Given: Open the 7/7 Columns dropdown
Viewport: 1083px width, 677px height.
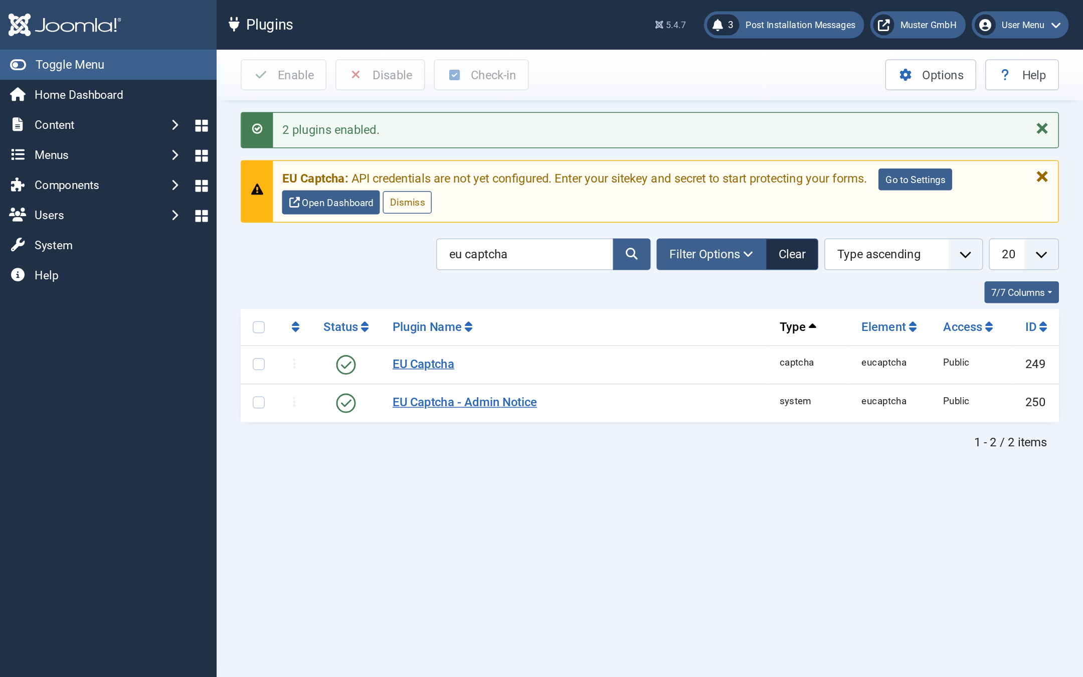Looking at the screenshot, I should coord(1021,292).
